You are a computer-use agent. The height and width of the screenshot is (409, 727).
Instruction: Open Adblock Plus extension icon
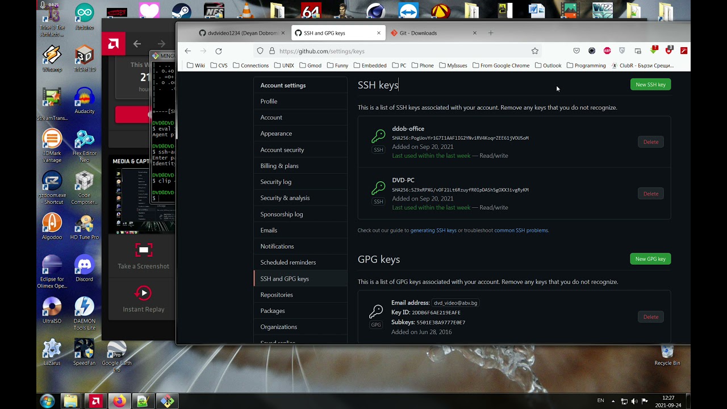[607, 51]
